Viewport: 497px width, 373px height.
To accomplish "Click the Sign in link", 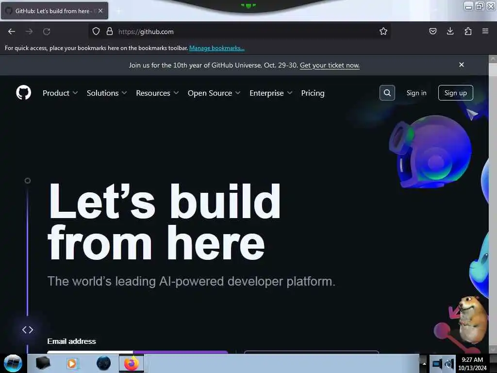I will coord(416,93).
